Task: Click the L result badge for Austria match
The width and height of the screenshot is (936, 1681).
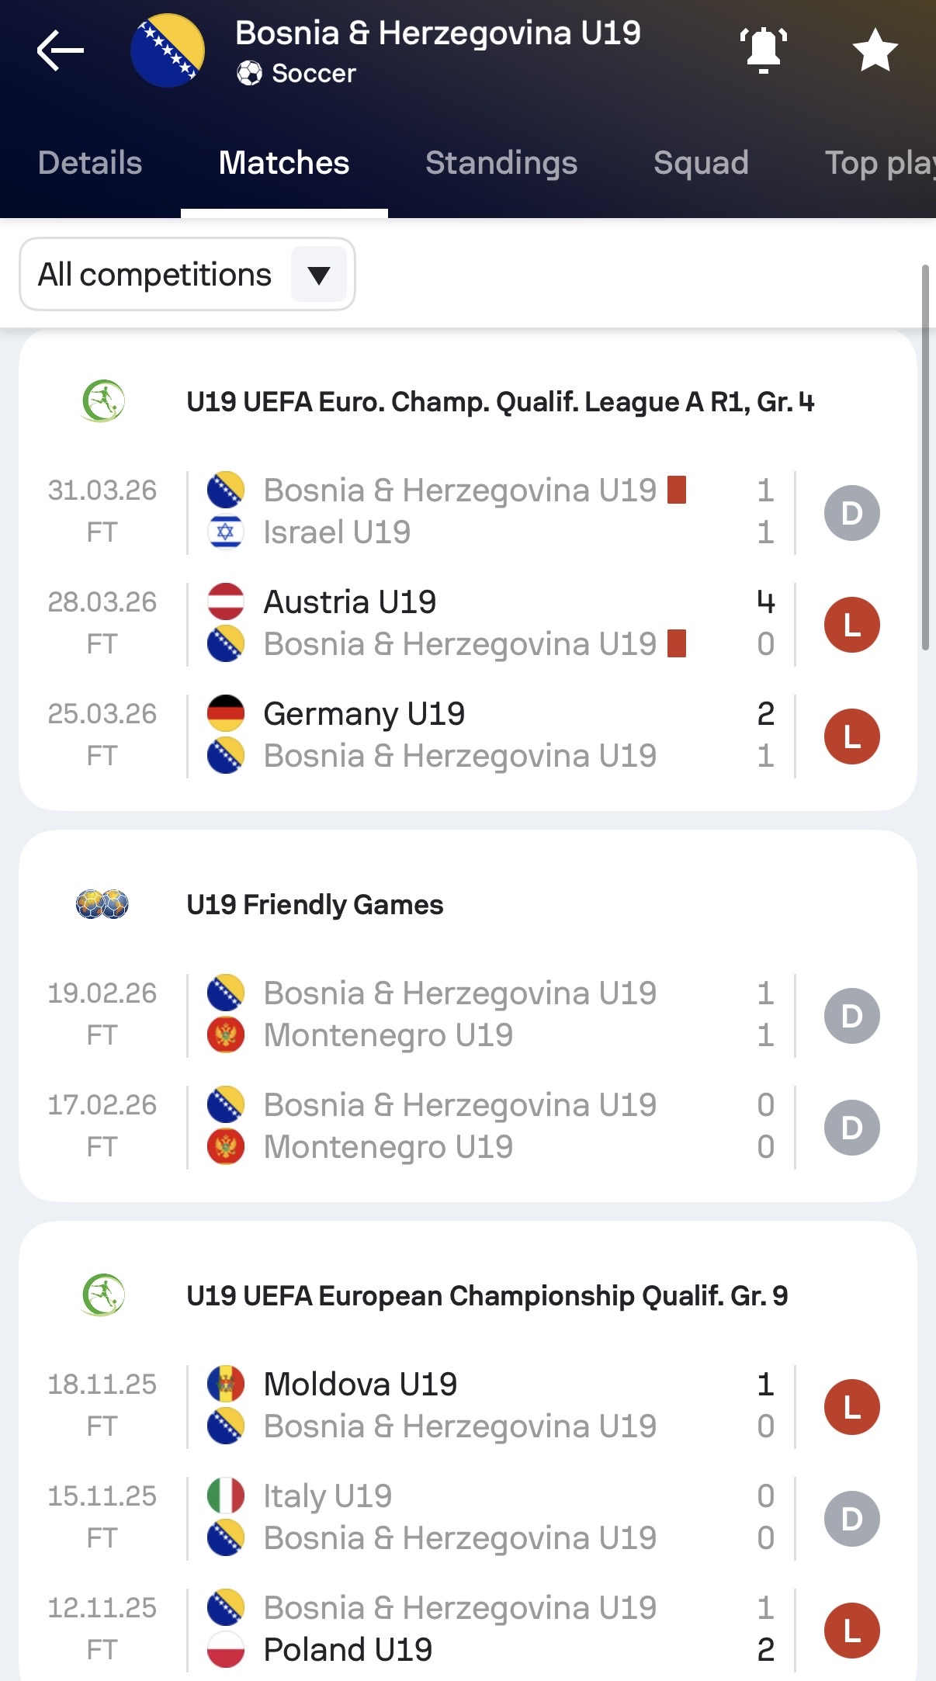Action: [851, 624]
